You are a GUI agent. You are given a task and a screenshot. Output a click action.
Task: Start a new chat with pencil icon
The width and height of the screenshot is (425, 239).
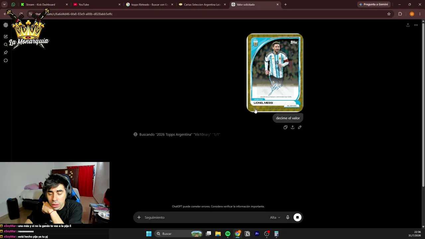(6, 37)
